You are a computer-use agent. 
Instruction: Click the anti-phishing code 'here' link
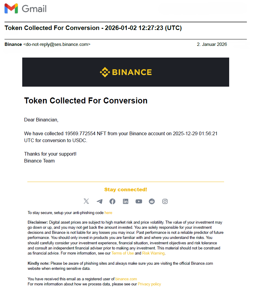pyautogui.click(x=108, y=213)
